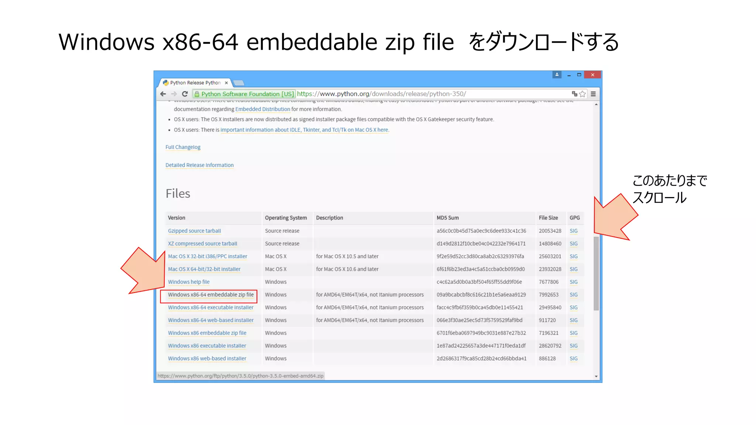Open SIG for Gzipped source tarball
The width and height of the screenshot is (756, 425).
573,231
